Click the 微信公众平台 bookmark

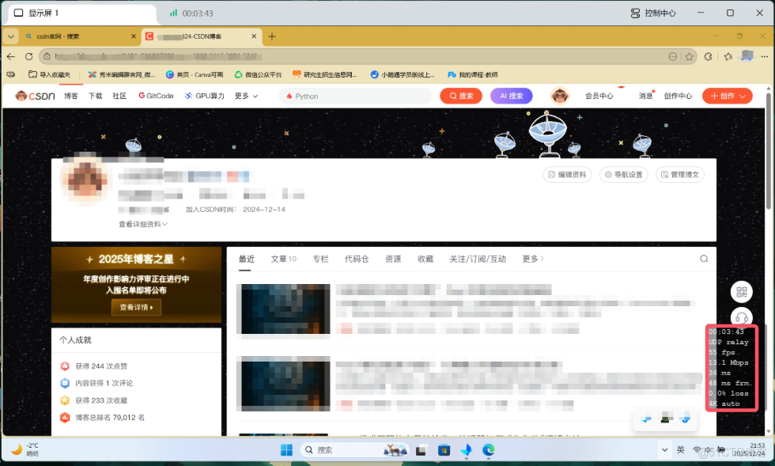click(263, 74)
